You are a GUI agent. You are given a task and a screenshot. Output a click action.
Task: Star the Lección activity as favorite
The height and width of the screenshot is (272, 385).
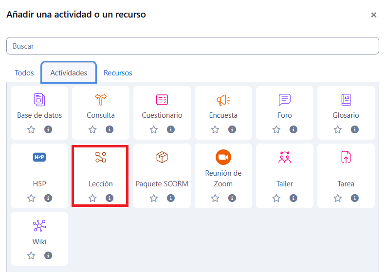tap(92, 198)
